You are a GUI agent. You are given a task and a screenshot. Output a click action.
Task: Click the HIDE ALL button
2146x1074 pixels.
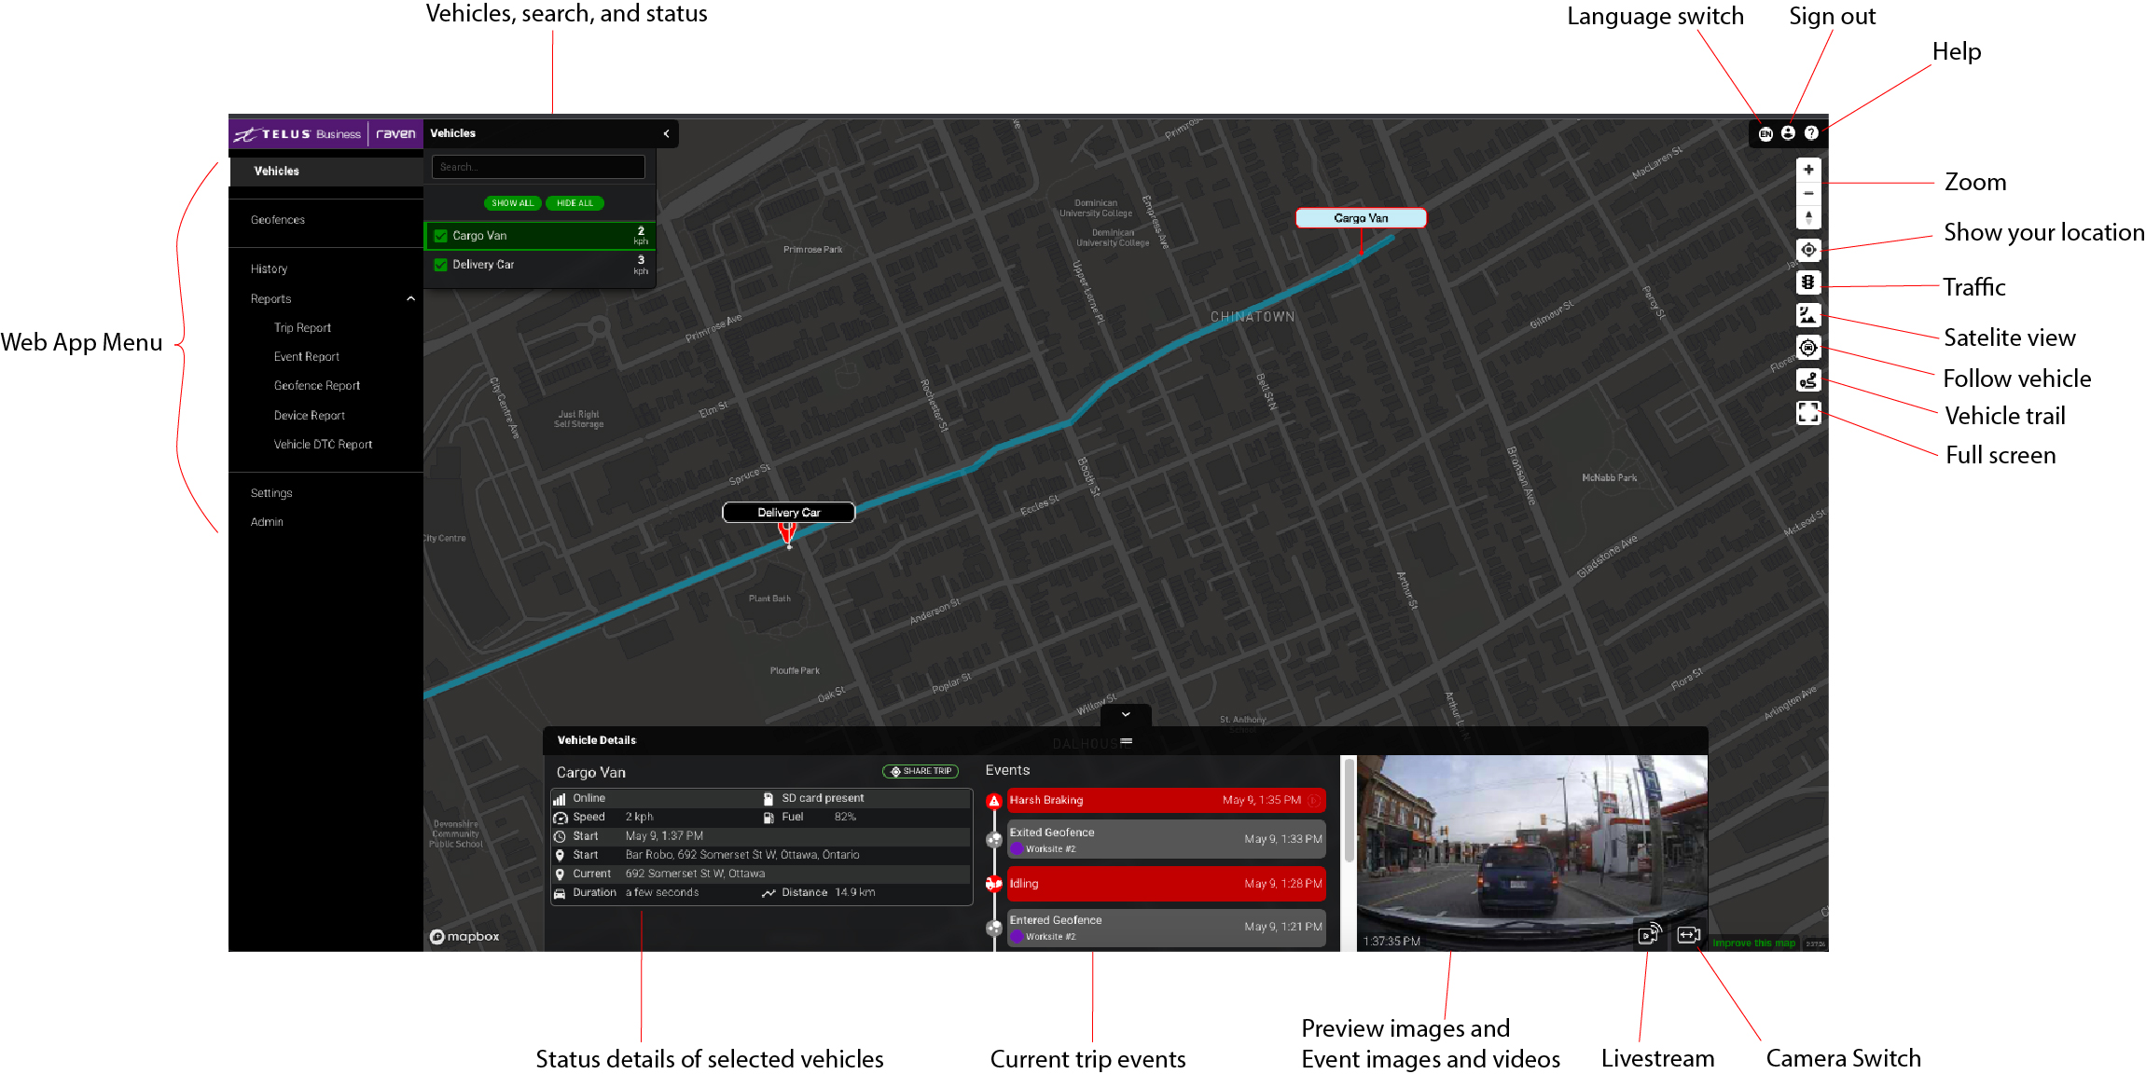pyautogui.click(x=575, y=203)
